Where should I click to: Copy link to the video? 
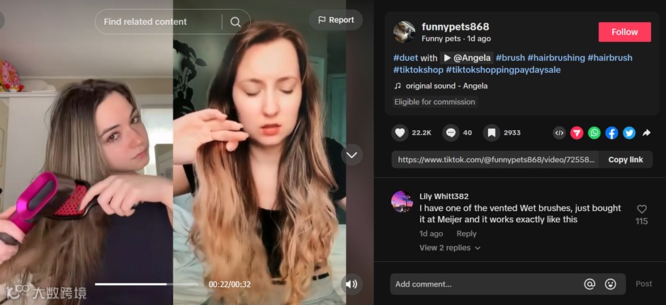pyautogui.click(x=626, y=159)
